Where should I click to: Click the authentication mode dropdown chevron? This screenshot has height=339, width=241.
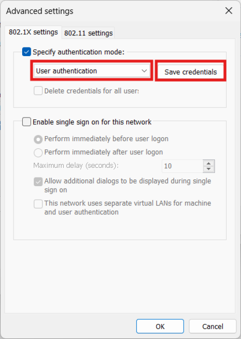144,71
